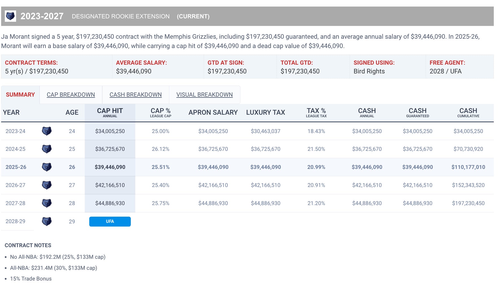Click the Grizzlies logo in the 2025-26 row
500x287 pixels.
click(x=47, y=167)
